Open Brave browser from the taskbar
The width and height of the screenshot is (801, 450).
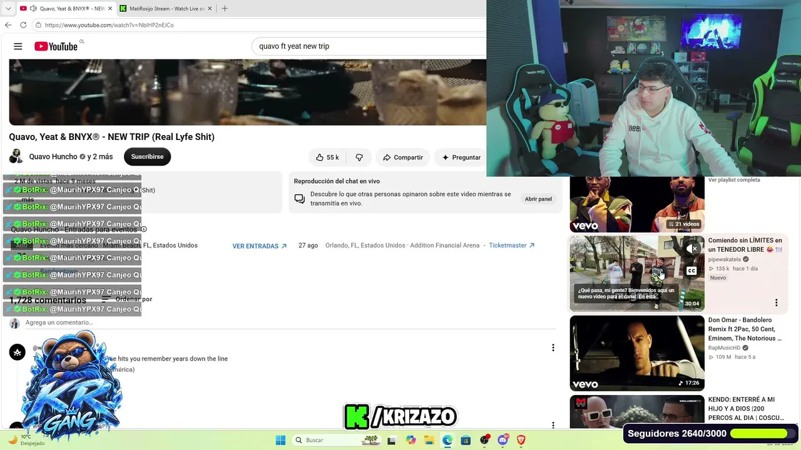coord(521,440)
